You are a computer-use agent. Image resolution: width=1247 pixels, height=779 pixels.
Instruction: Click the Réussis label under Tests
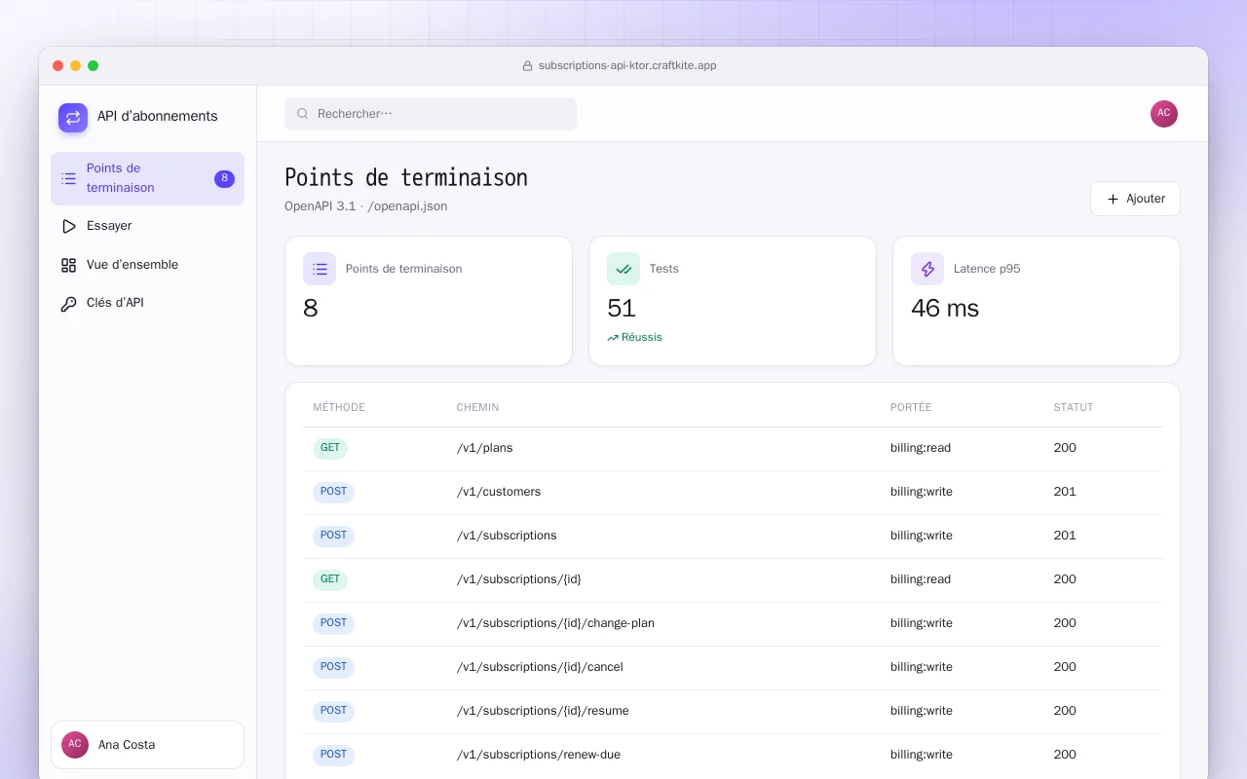642,337
